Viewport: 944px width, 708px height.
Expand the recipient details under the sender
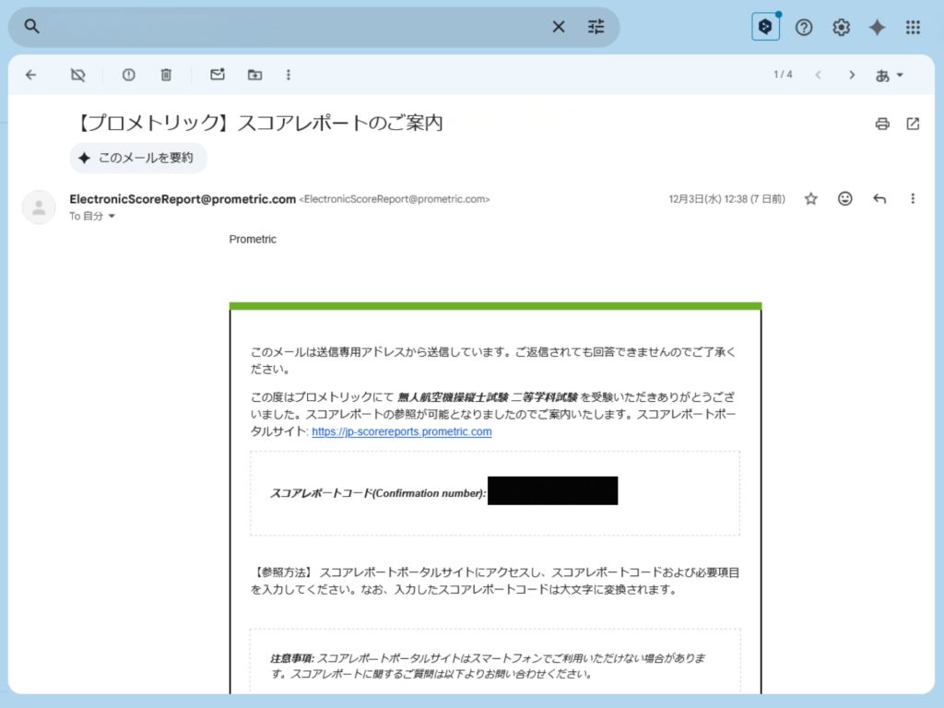coord(92,217)
